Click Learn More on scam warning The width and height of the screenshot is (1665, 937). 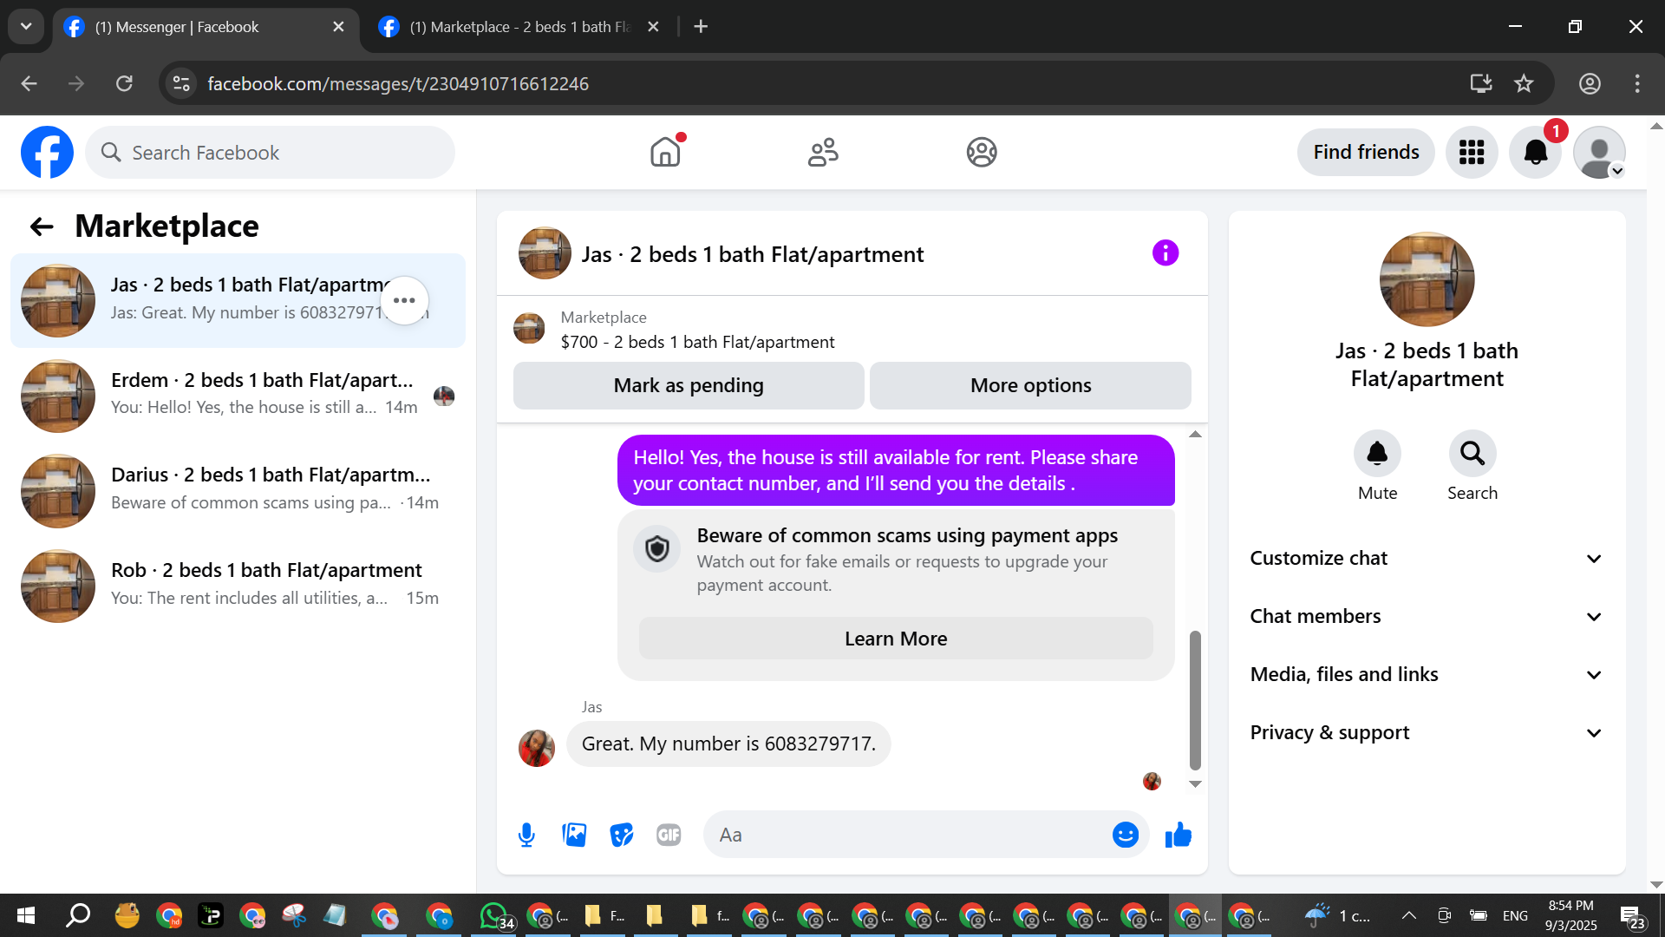(896, 639)
